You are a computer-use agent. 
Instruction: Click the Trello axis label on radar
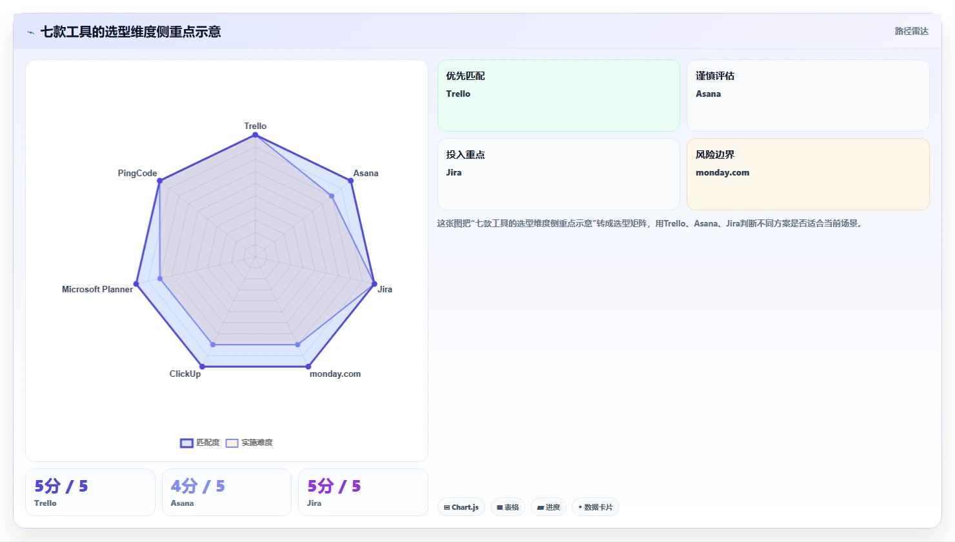(x=256, y=126)
